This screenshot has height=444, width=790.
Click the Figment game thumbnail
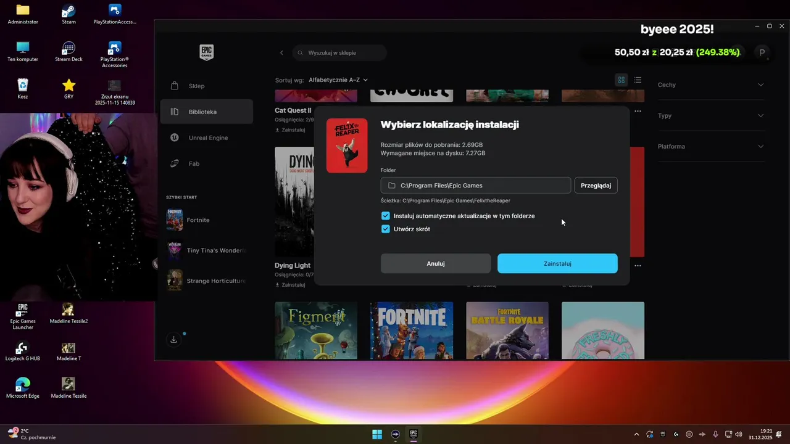click(x=316, y=330)
